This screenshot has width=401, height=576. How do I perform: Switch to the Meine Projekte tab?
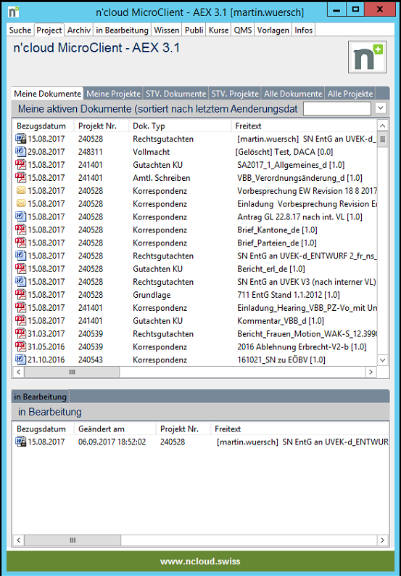113,94
